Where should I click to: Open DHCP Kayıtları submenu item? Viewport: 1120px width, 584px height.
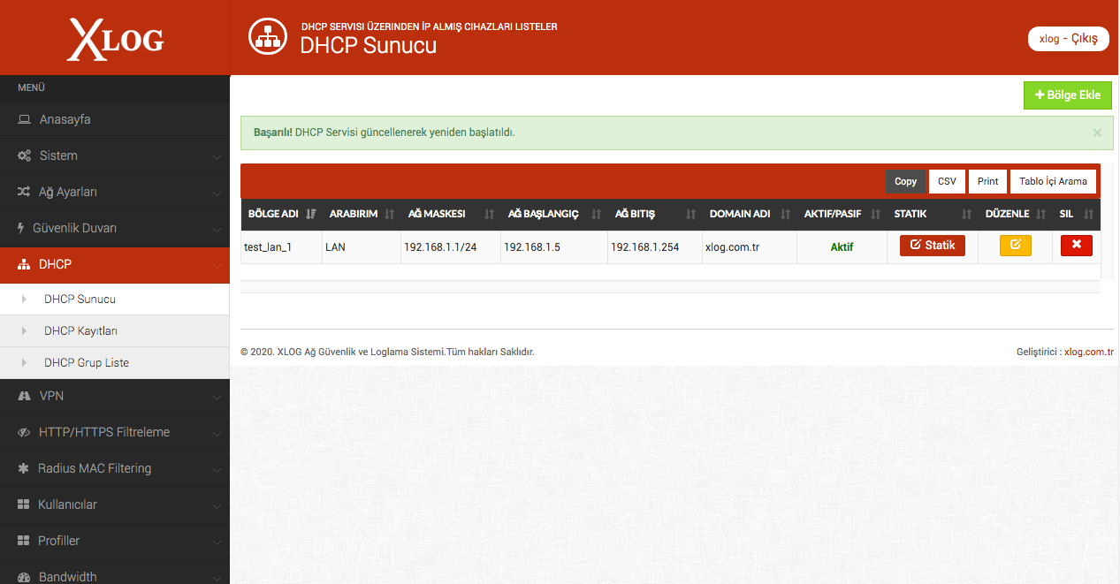pos(115,330)
